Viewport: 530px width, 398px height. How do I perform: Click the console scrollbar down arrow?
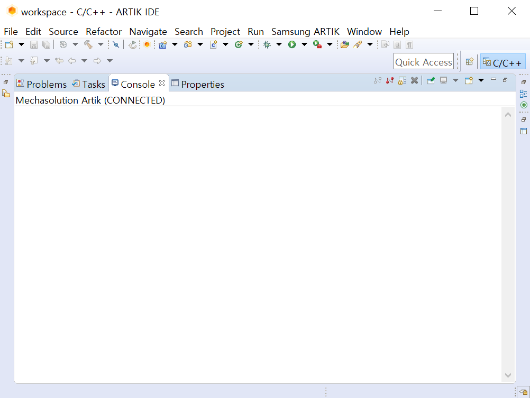point(508,375)
